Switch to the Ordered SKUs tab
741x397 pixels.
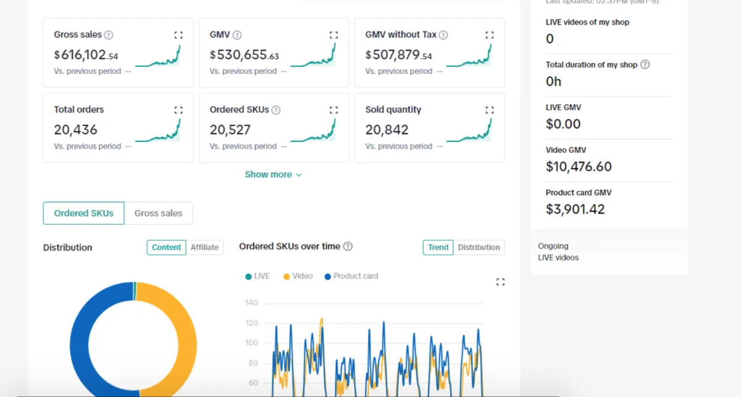click(83, 213)
